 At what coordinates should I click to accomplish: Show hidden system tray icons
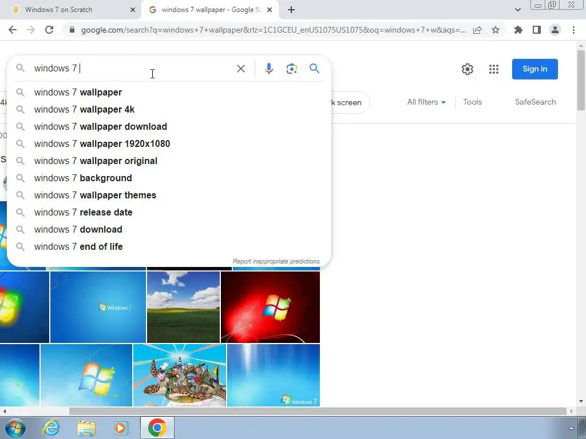pos(571,428)
